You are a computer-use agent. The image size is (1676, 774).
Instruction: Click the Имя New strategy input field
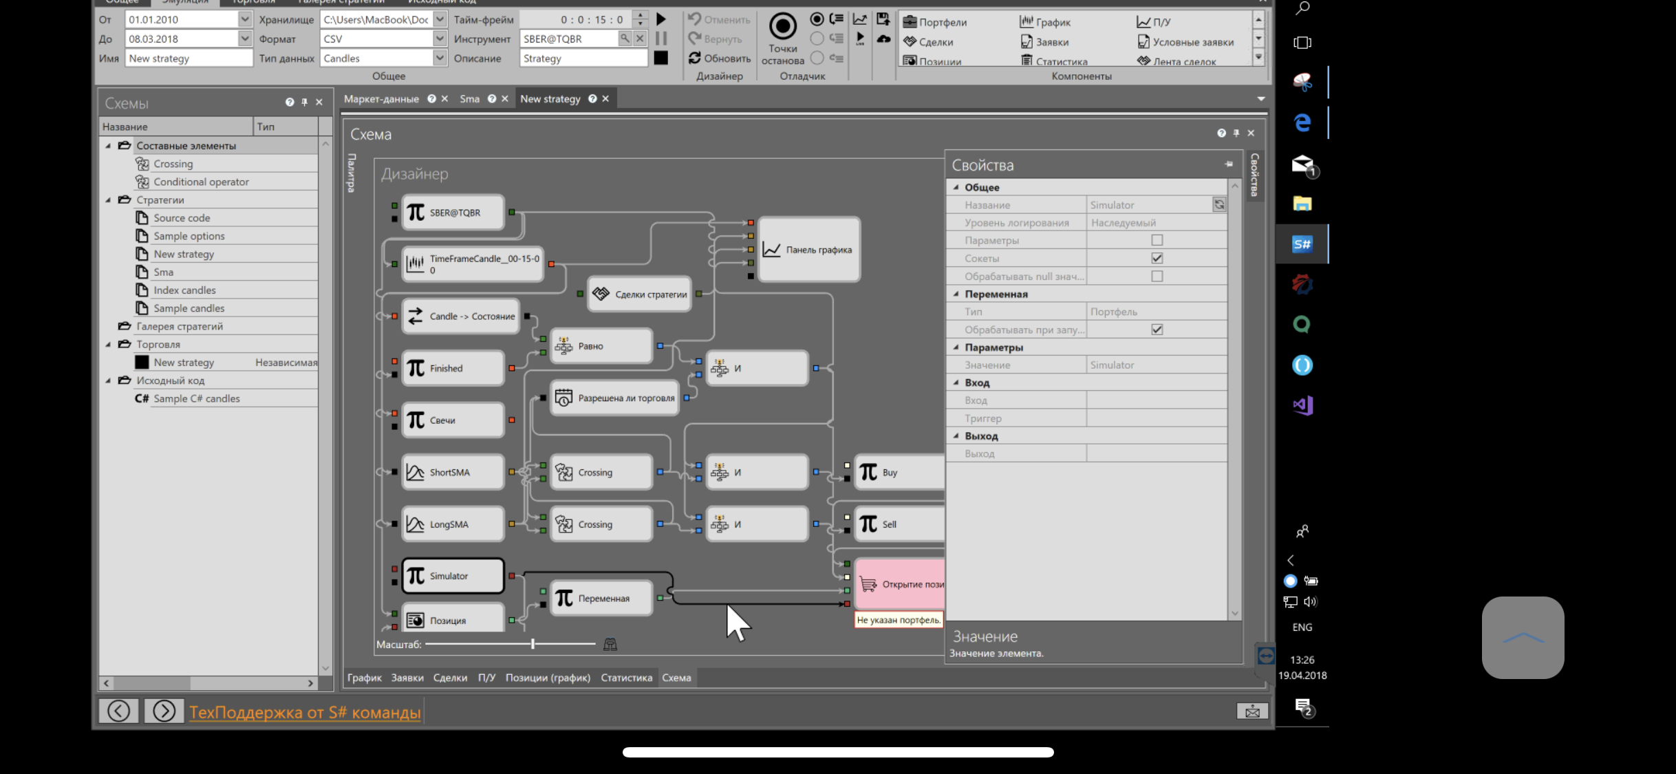(x=189, y=58)
